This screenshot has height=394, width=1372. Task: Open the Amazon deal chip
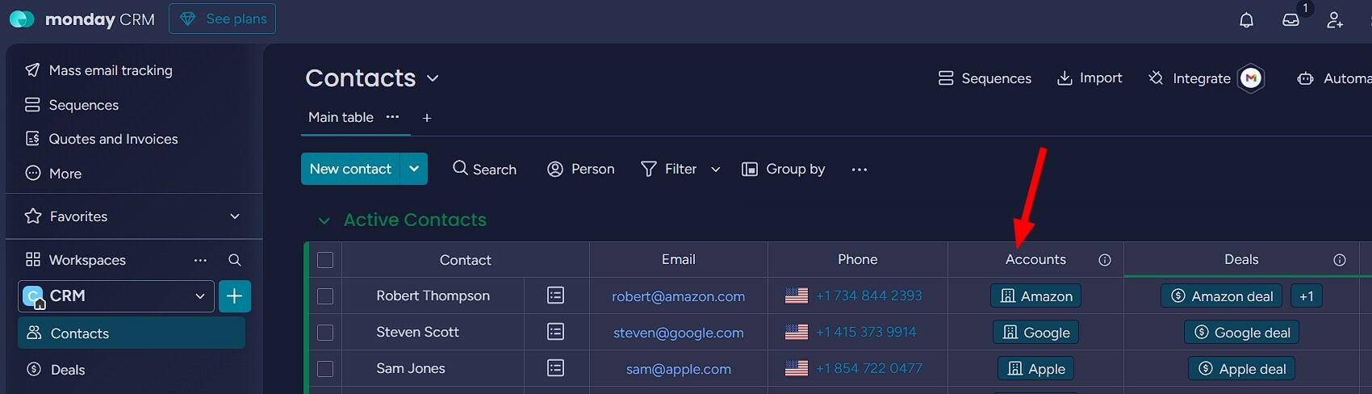pyautogui.click(x=1222, y=296)
